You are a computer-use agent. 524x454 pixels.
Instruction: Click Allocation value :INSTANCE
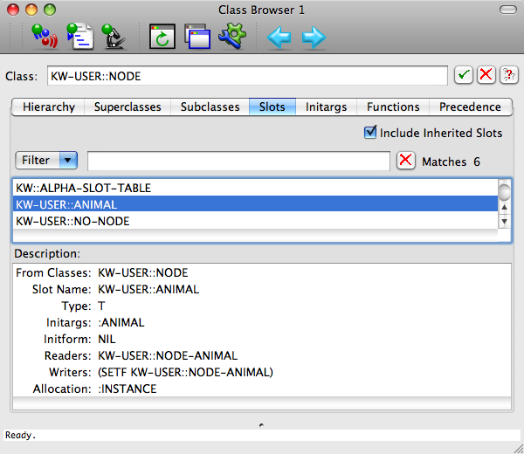(128, 389)
